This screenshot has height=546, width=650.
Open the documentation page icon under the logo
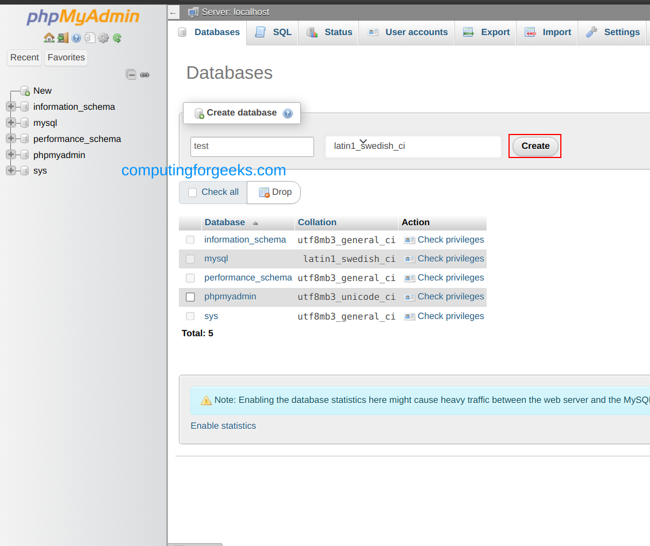(x=90, y=38)
